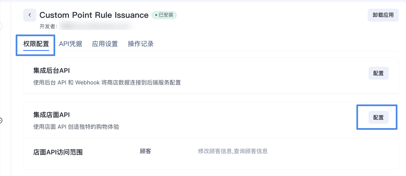Click 配置 for 集成后台API

coord(378,73)
